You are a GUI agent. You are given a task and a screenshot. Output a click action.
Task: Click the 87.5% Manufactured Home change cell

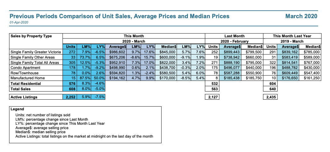pos(85,78)
